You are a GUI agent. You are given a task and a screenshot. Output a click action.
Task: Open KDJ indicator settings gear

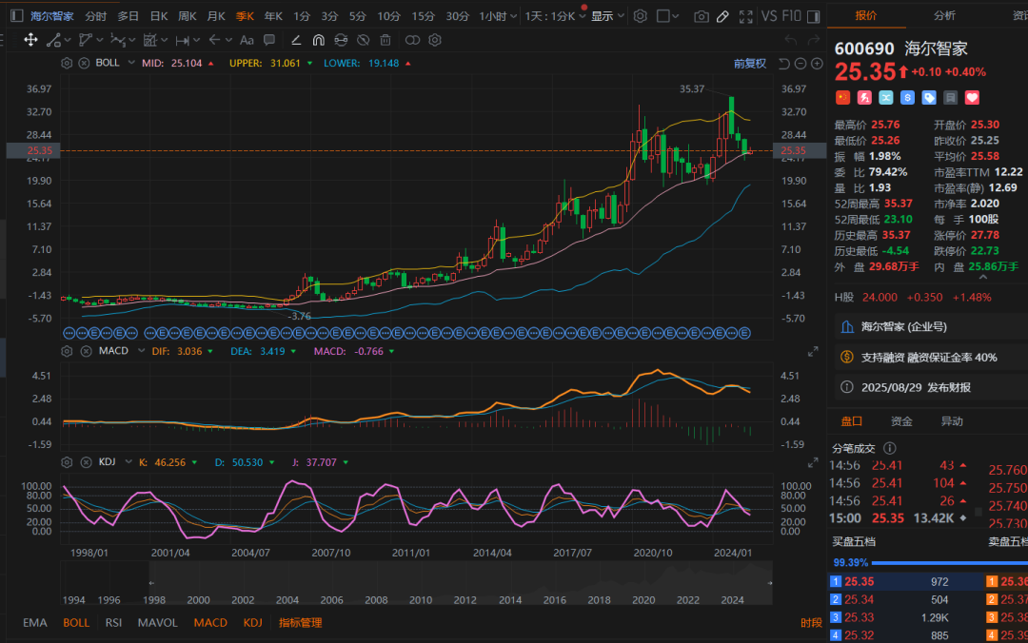[67, 462]
